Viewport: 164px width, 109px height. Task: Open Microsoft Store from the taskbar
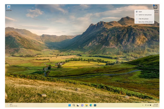95,105
